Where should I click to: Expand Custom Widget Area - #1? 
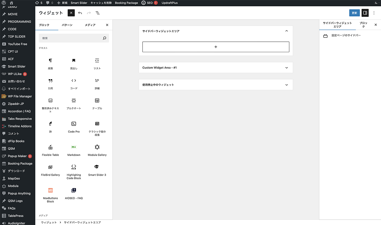tap(286, 68)
